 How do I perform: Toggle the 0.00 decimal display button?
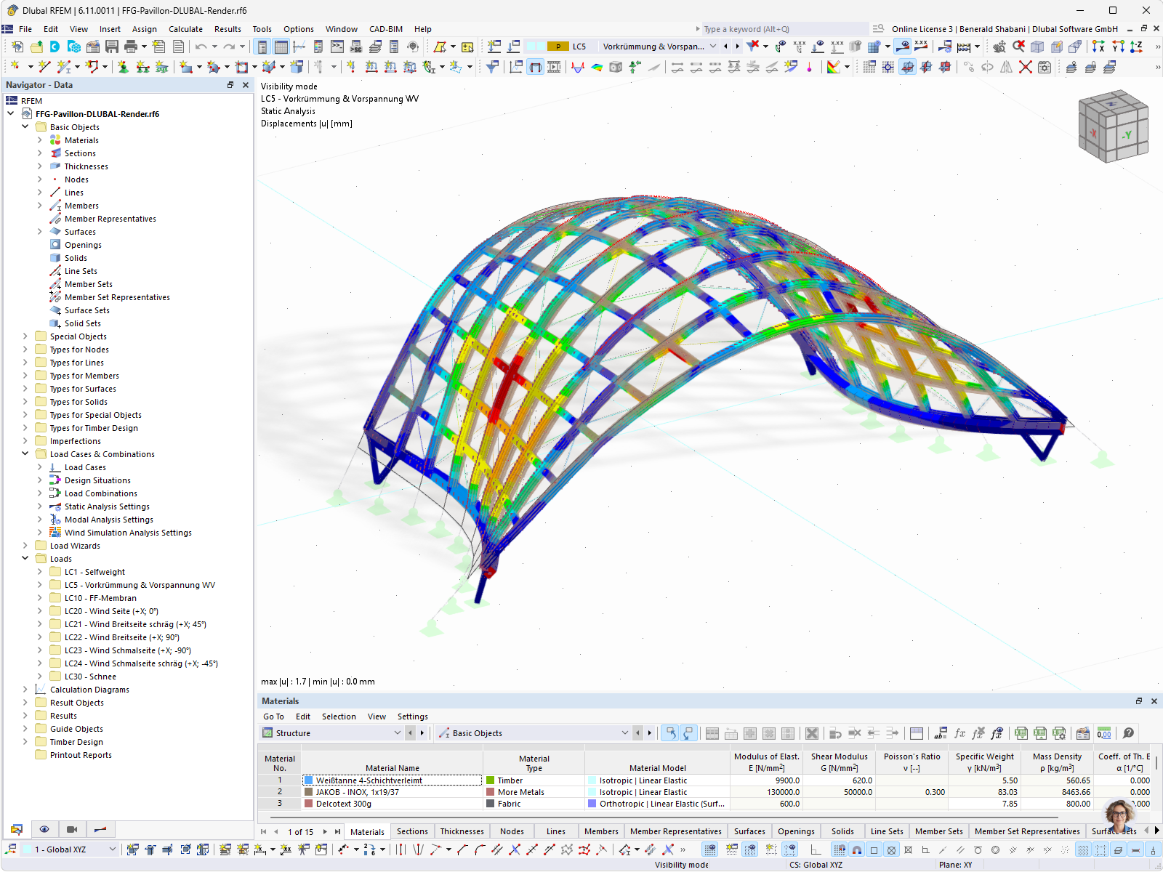tap(1104, 733)
